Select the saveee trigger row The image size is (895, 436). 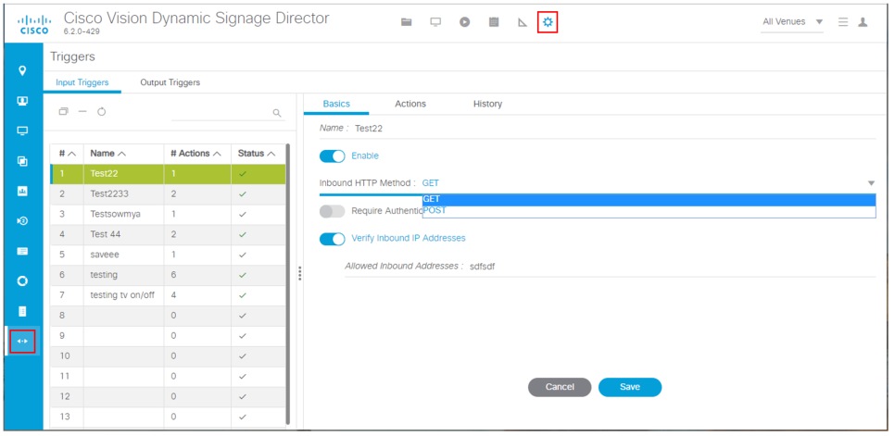point(168,255)
